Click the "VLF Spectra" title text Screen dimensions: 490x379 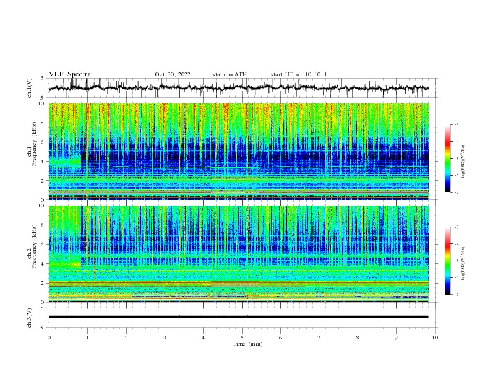(x=70, y=74)
